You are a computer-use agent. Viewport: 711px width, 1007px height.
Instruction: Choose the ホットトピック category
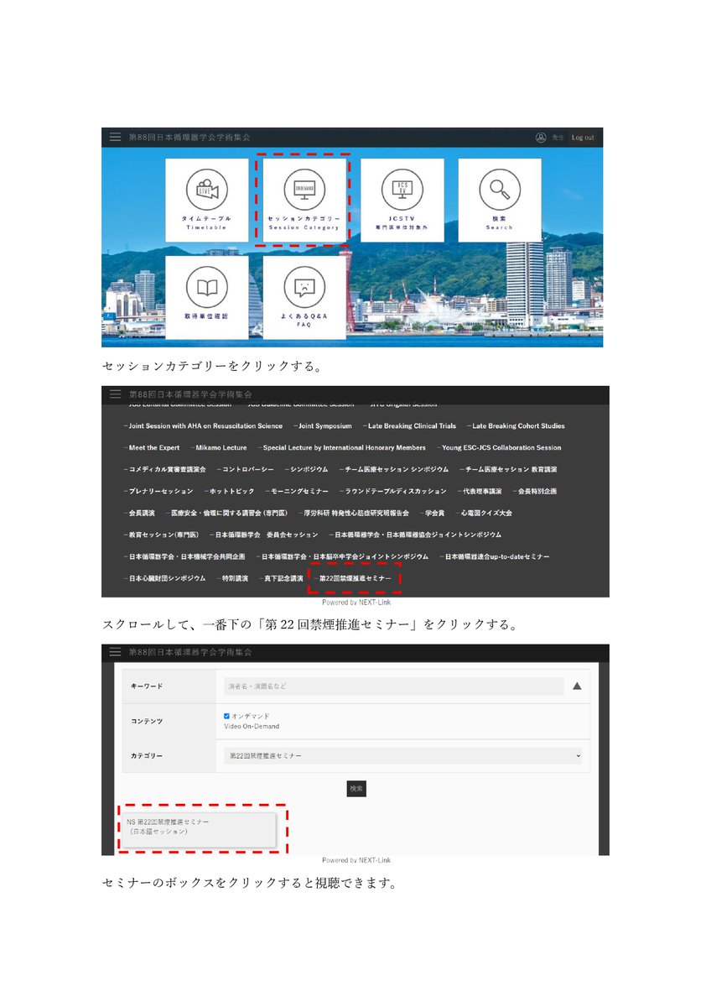tap(230, 492)
